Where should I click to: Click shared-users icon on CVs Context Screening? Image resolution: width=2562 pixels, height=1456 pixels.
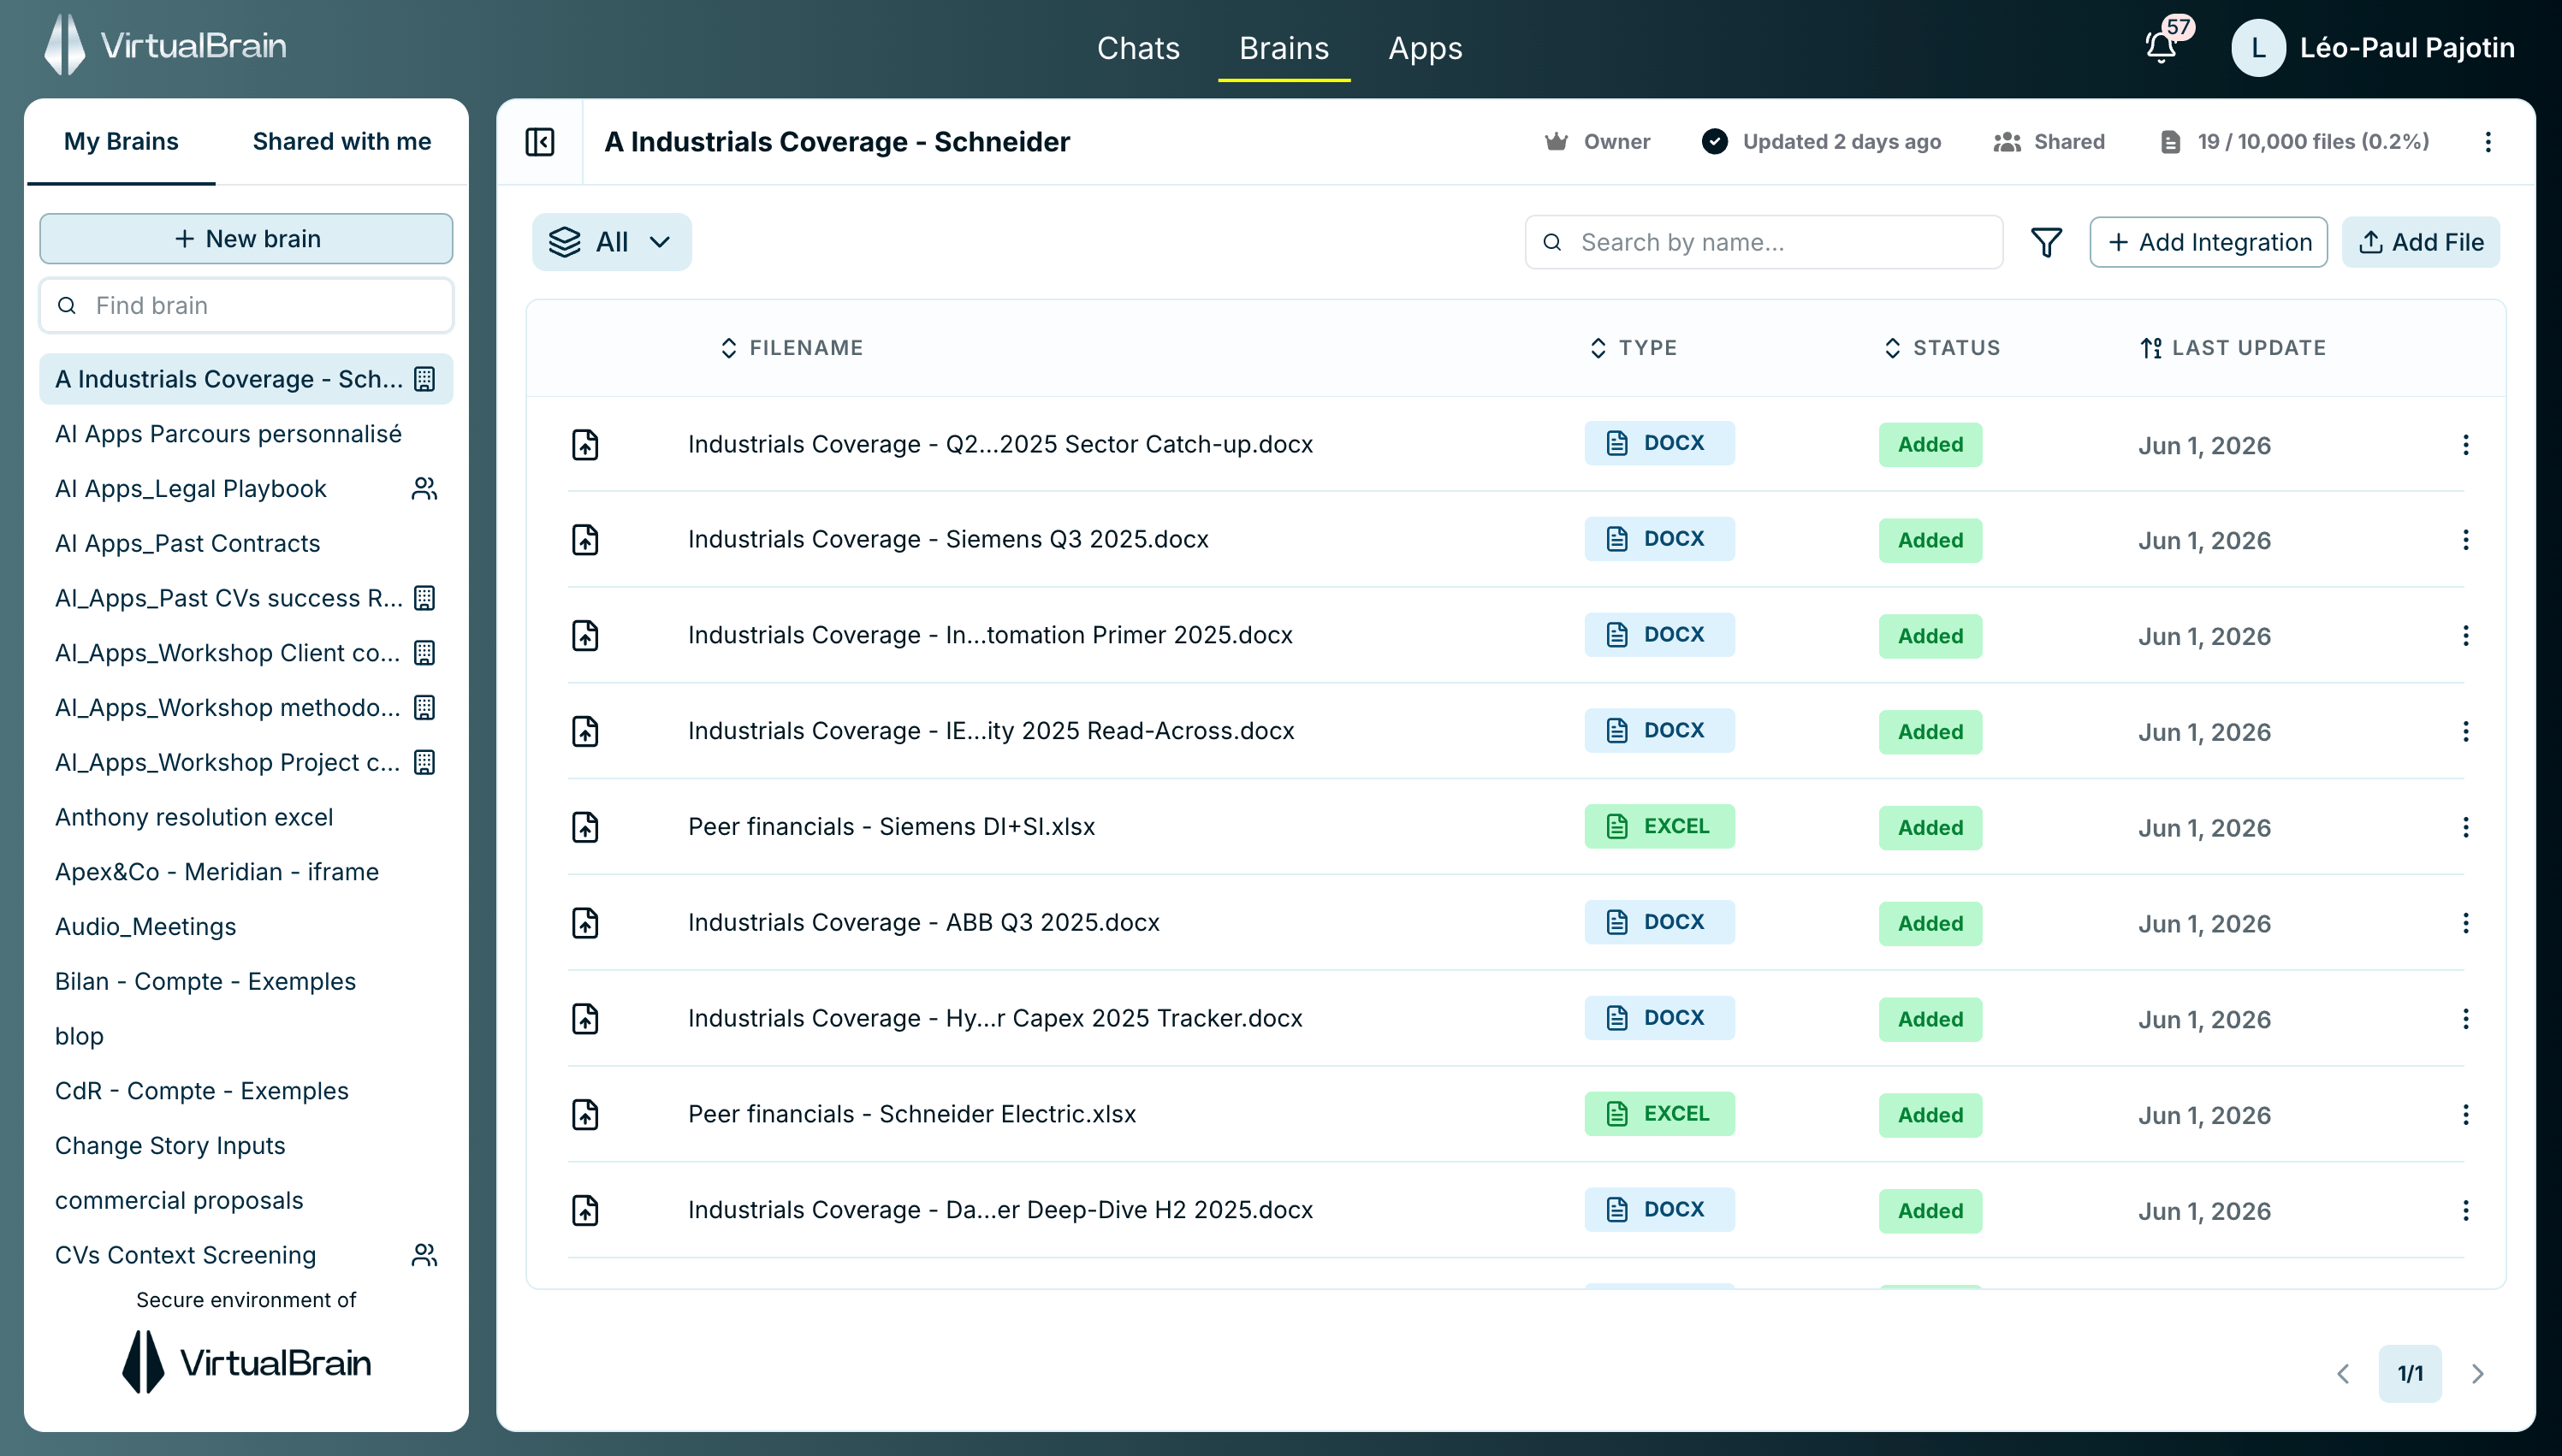coord(424,1255)
